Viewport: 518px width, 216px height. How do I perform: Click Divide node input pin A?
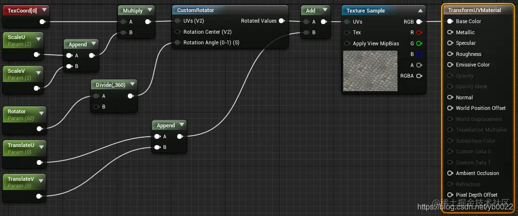(96, 96)
